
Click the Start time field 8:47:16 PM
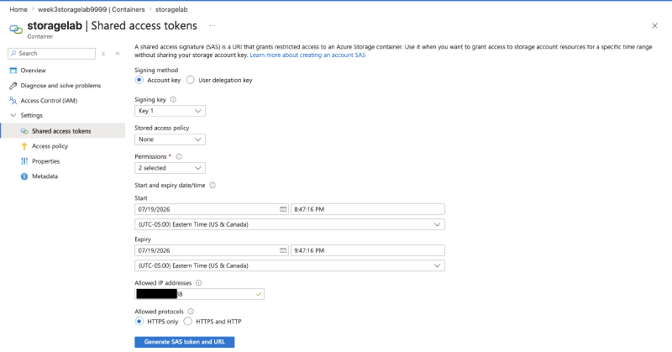368,209
